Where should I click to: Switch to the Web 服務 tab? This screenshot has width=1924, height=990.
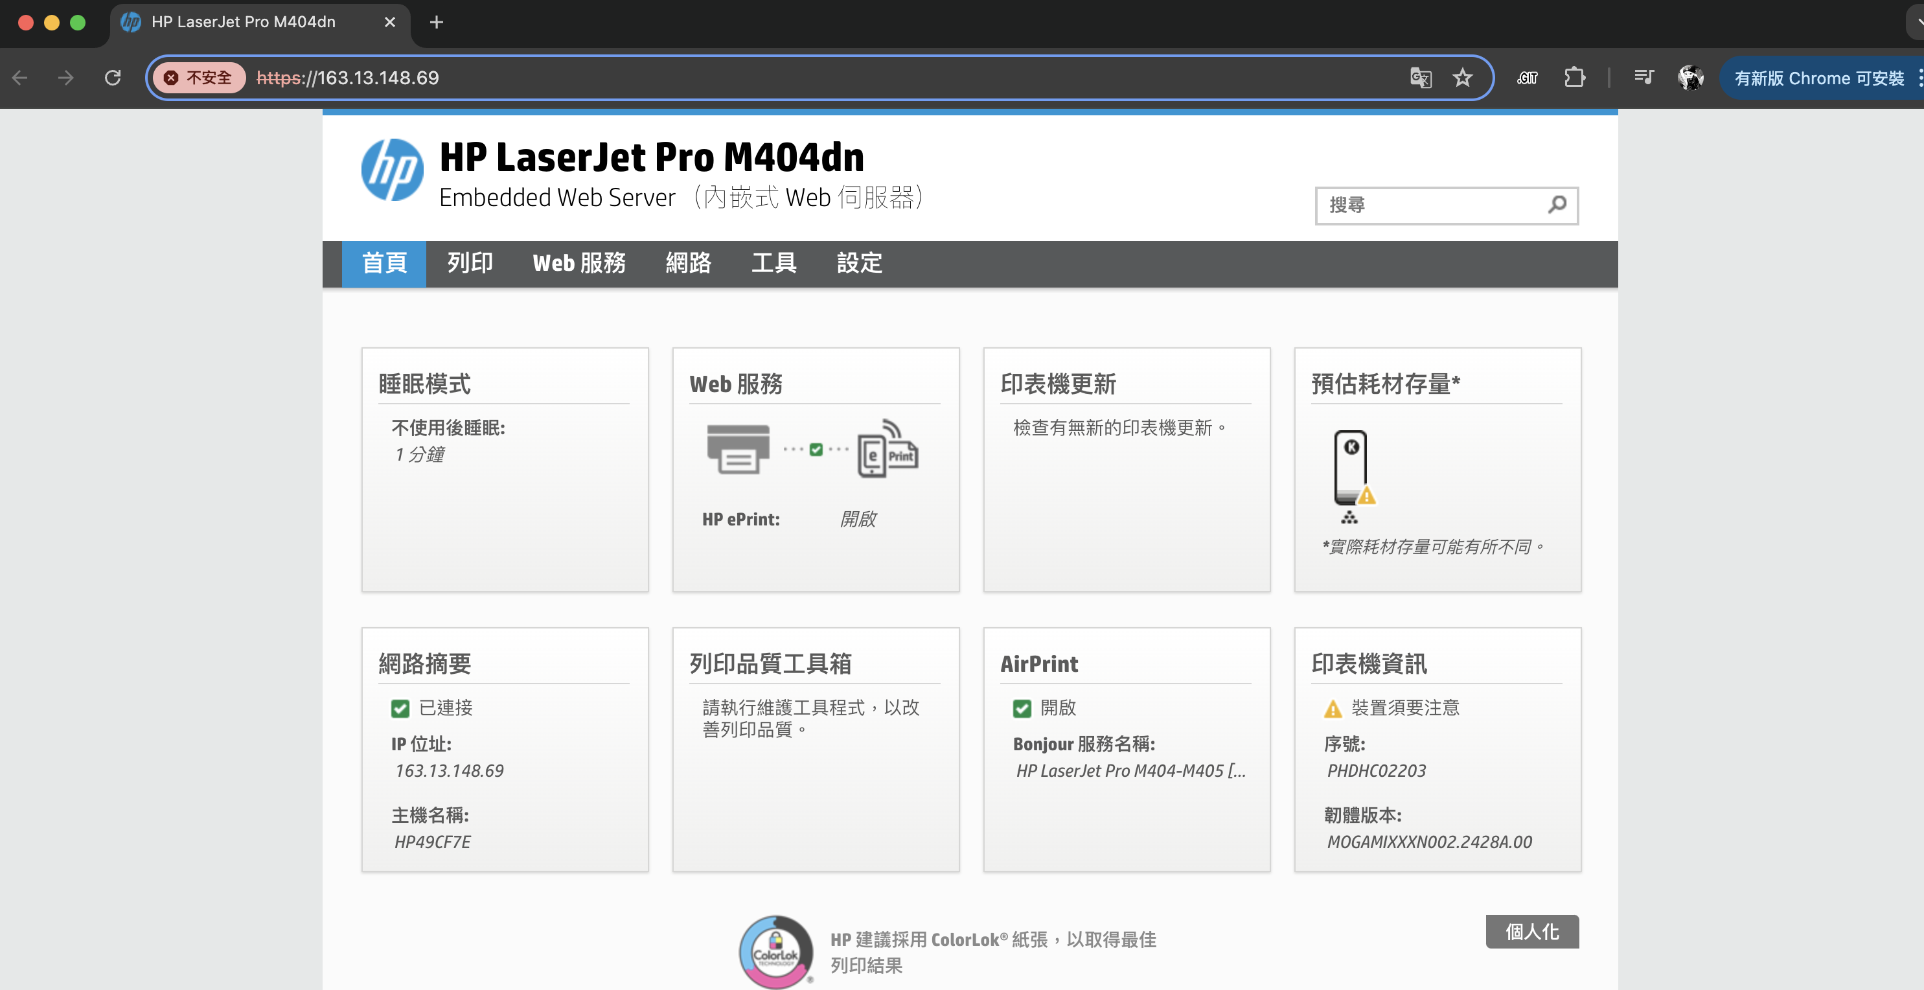pos(579,264)
